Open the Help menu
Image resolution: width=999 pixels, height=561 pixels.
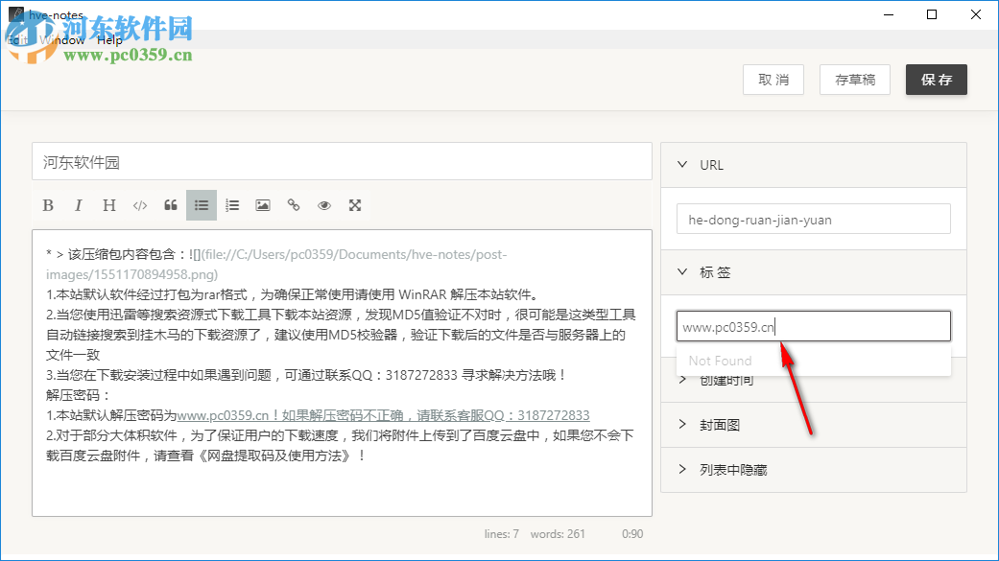click(109, 40)
